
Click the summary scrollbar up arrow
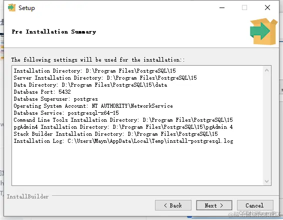click(x=267, y=70)
